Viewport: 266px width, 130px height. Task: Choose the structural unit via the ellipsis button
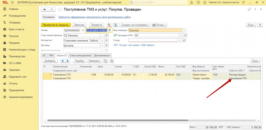(102, 35)
